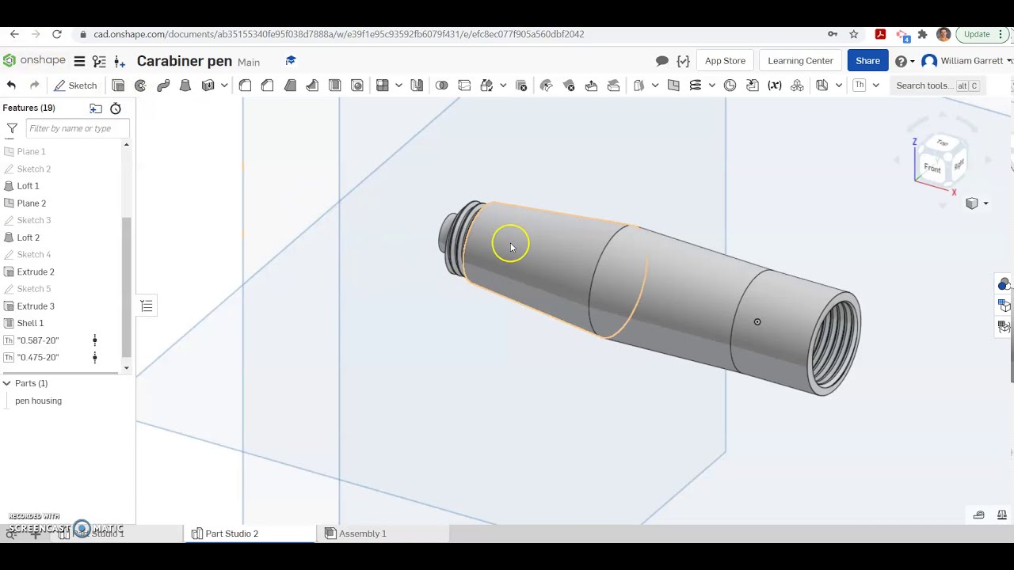The height and width of the screenshot is (570, 1014).
Task: Select the Sheet metal tool
Action: (x=822, y=85)
